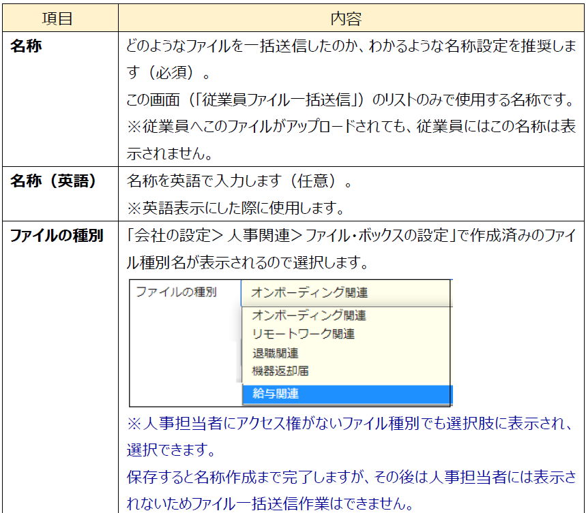The height and width of the screenshot is (513, 586).
Task: Click the bold ファイルの種別 row heading
Action: coord(56,236)
